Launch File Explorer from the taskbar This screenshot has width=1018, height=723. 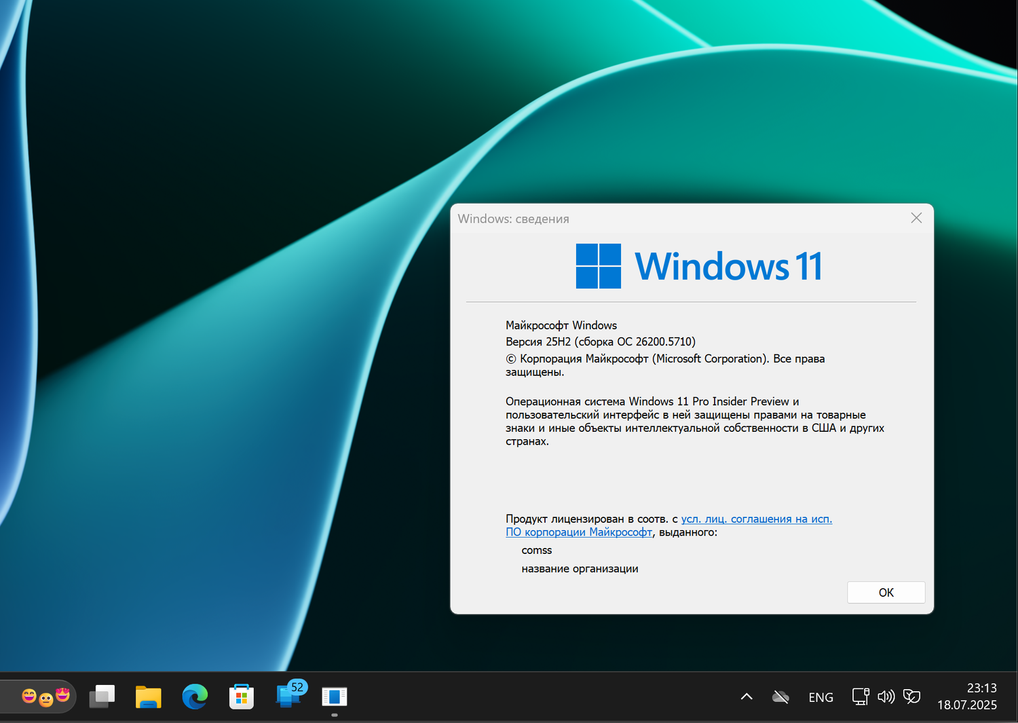[x=148, y=696]
